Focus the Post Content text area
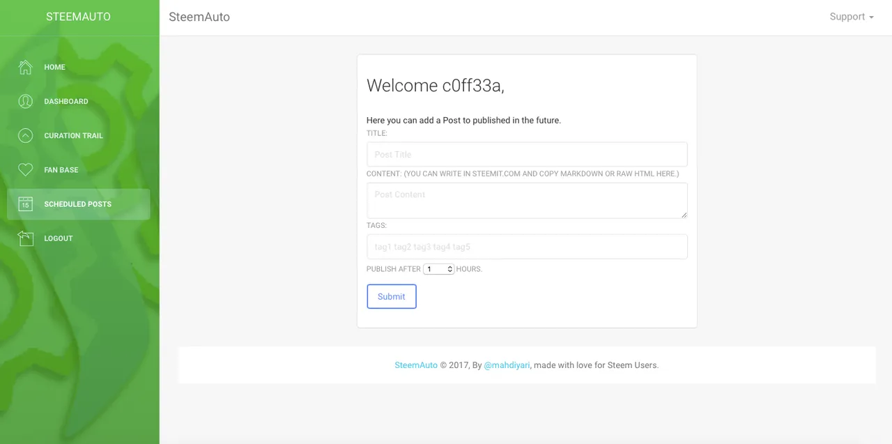The image size is (892, 444). click(x=527, y=201)
